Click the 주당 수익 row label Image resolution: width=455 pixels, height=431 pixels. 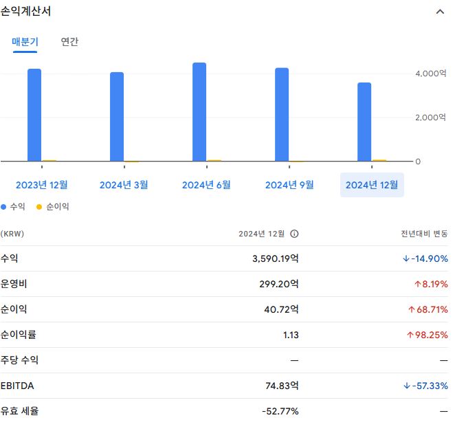tap(19, 360)
